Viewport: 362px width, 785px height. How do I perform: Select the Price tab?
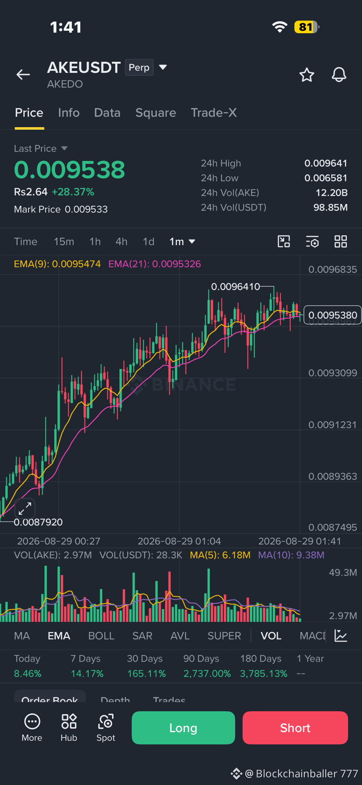pos(29,113)
